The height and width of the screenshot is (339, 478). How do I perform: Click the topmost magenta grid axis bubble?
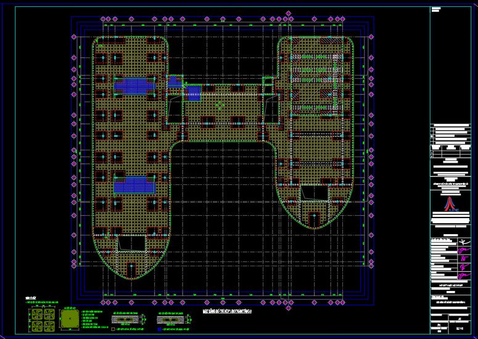click(x=289, y=14)
